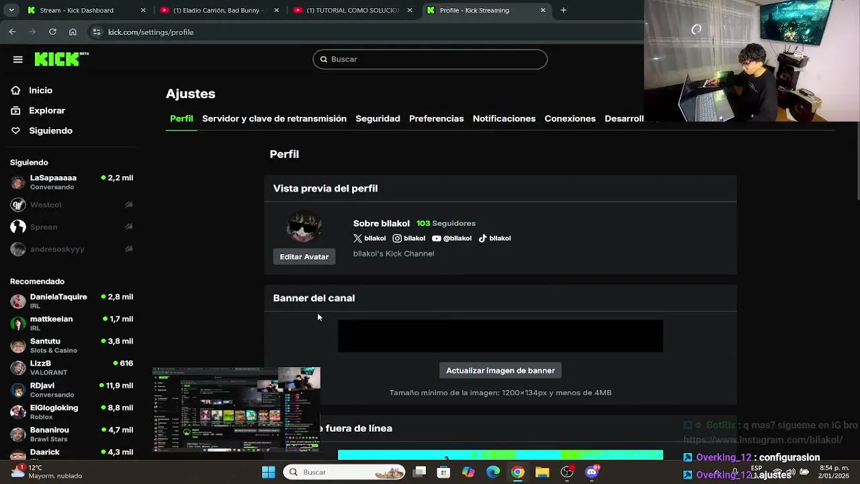Screen dimensions: 860x484
Task: Open the Notificaciones settings tab
Action: [504, 118]
